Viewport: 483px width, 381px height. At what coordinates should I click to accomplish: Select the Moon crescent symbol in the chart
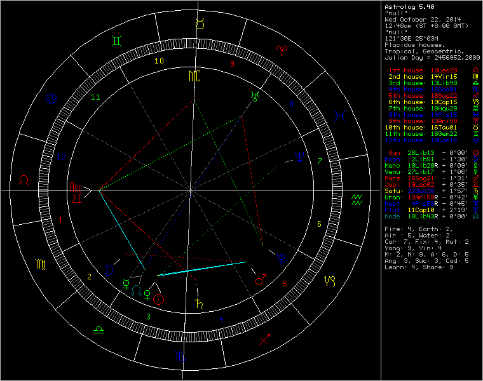(x=109, y=270)
